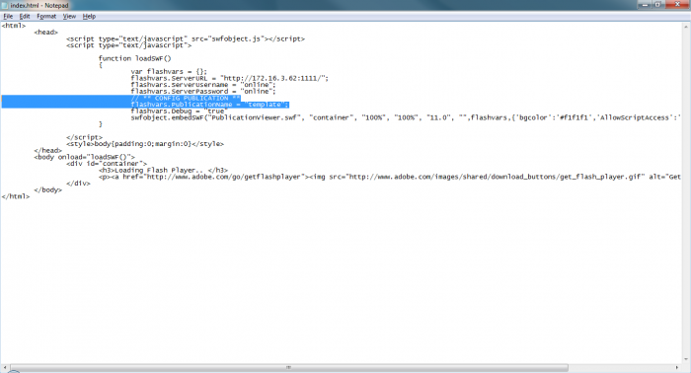Click the closing </script> tag
The height and width of the screenshot is (373, 691).
pyautogui.click(x=84, y=137)
